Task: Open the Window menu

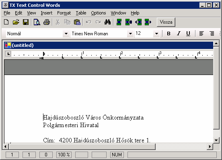Action: point(118,13)
